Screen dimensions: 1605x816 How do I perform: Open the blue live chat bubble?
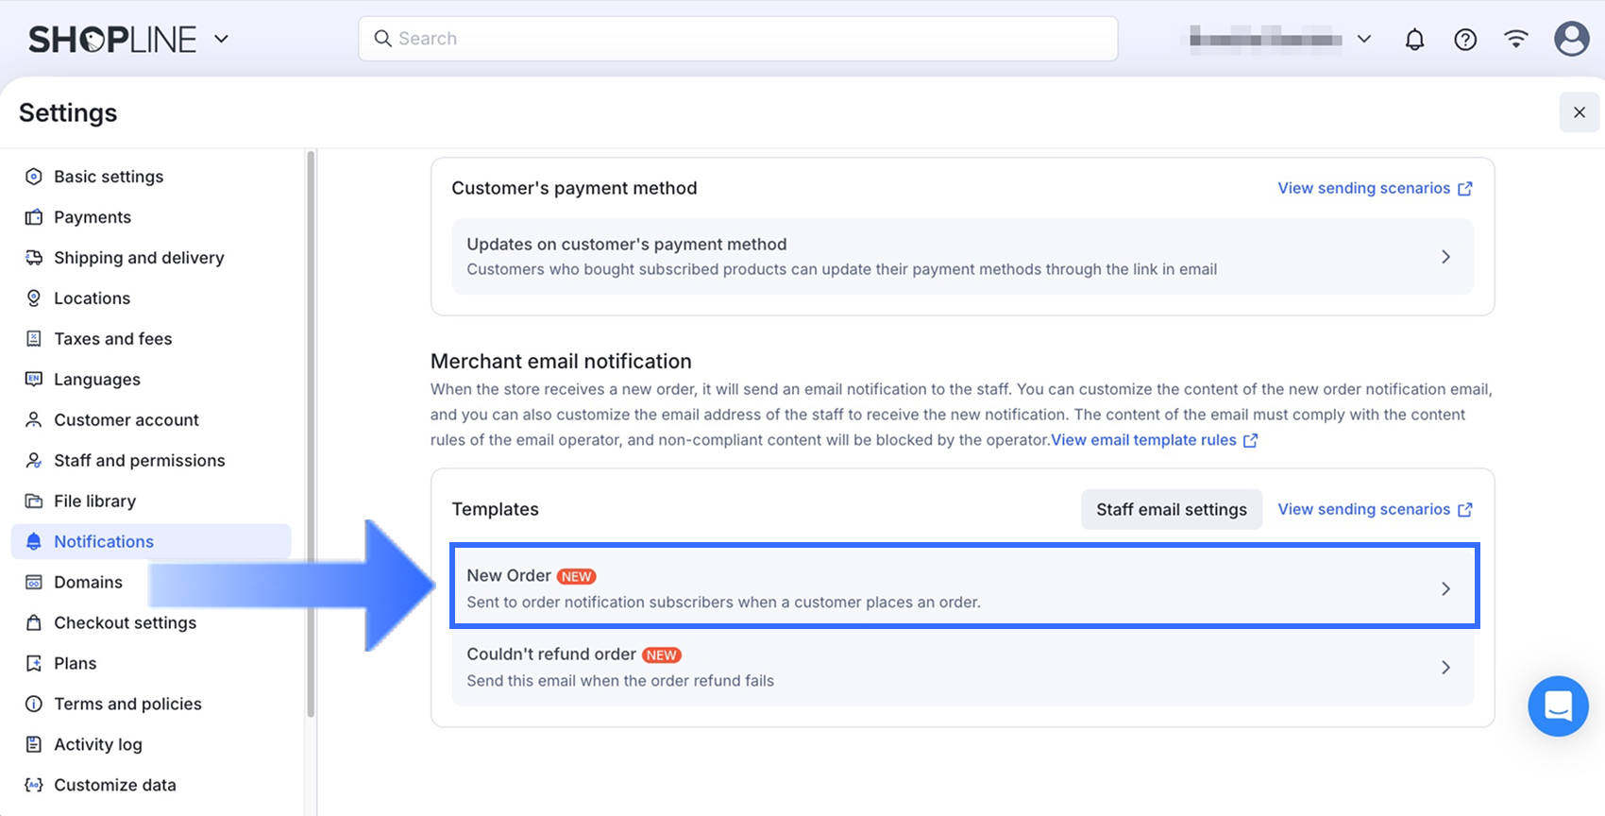click(1558, 705)
